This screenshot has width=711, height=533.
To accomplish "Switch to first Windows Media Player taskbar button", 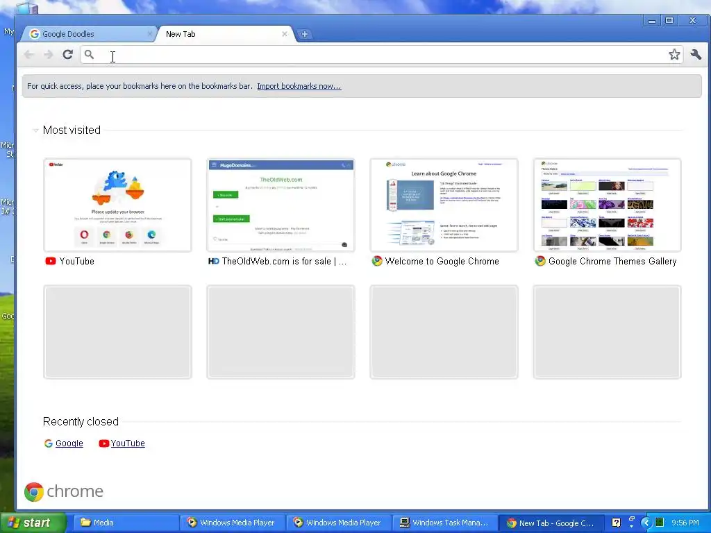I will click(232, 523).
